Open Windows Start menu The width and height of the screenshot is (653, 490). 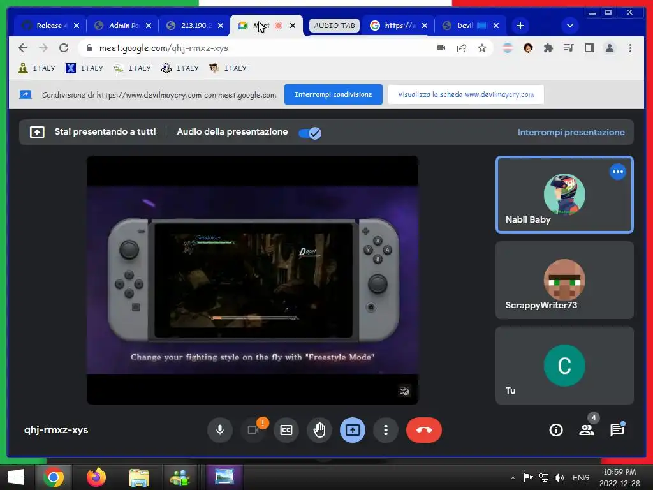16,477
